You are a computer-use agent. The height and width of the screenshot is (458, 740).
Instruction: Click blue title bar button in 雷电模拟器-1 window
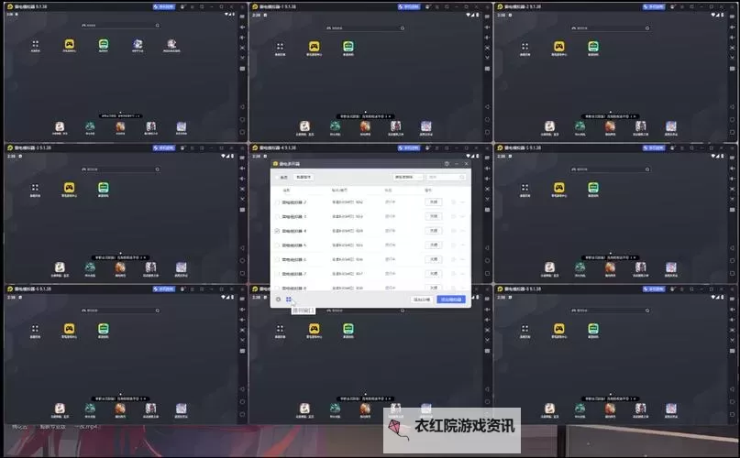point(409,7)
